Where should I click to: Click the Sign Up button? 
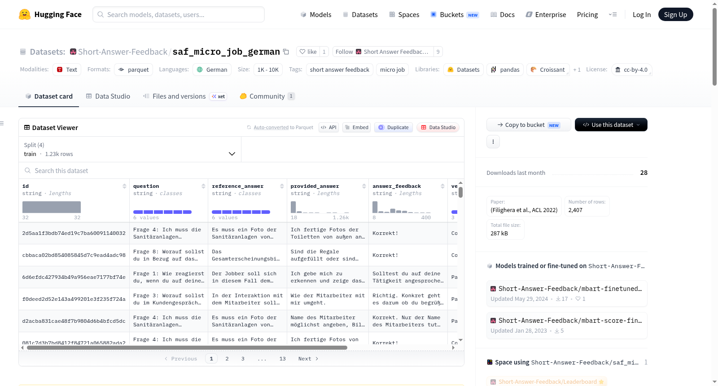pos(675,14)
